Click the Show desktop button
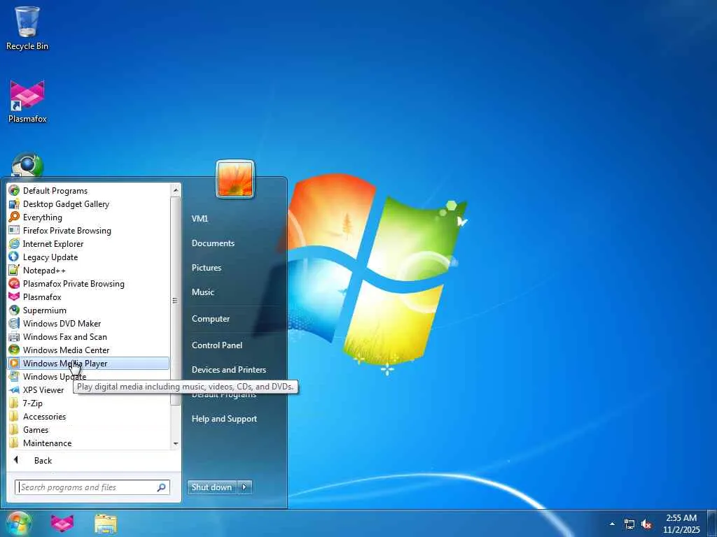The image size is (717, 537). 712,523
